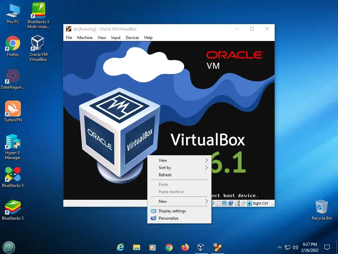338x254 pixels.
Task: Choose Refresh in the context menu
Action: [179, 175]
